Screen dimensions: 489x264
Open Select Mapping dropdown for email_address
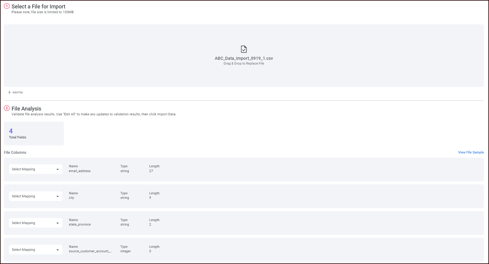pos(35,169)
